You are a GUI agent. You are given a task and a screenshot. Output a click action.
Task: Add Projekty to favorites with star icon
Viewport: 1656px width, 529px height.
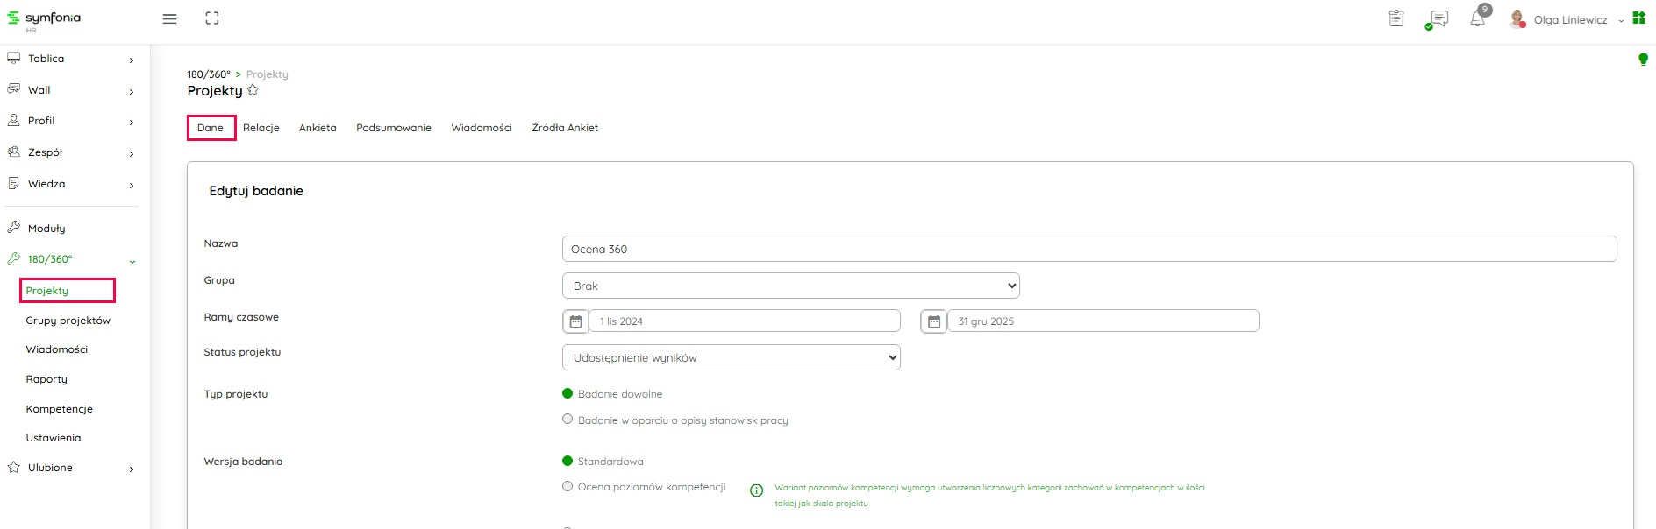(x=253, y=90)
